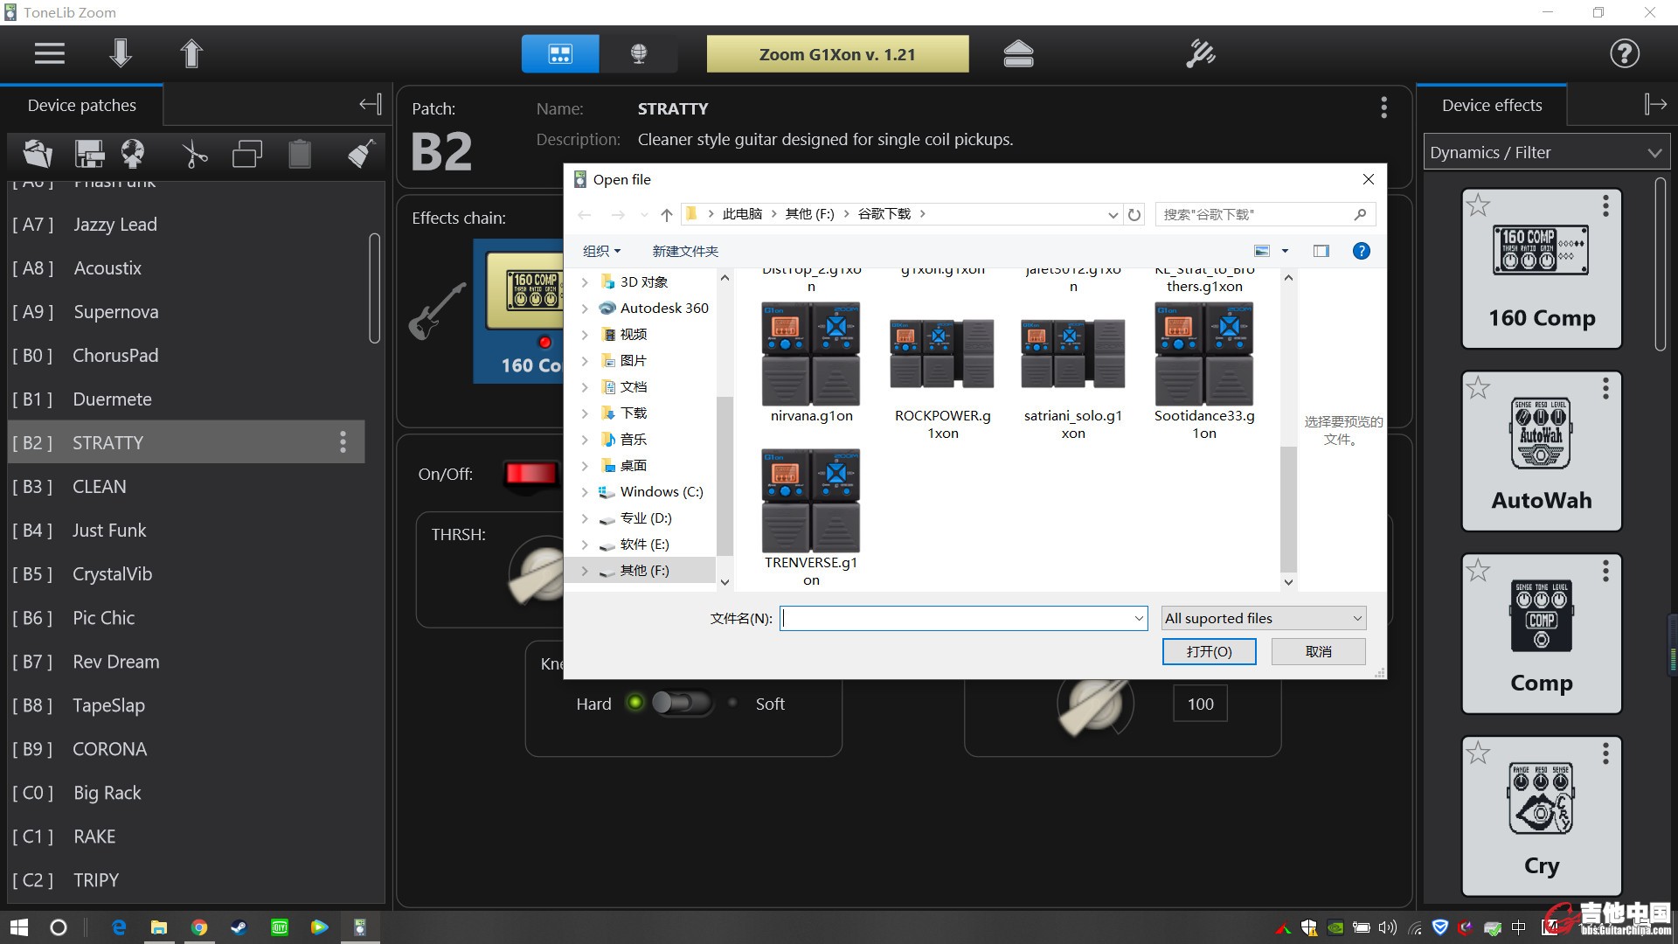Expand the address bar path dropdown
The width and height of the screenshot is (1678, 944).
(1113, 214)
